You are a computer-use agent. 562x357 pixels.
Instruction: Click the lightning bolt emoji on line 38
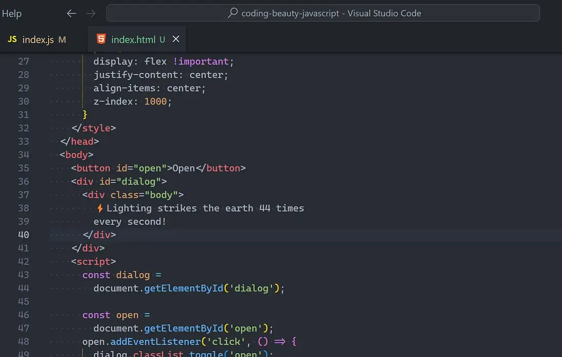coord(100,208)
